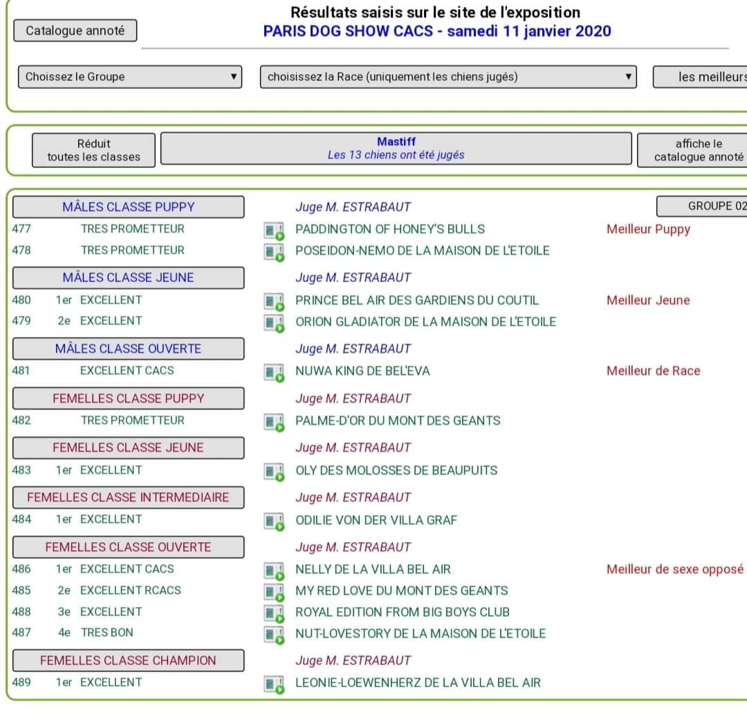Image resolution: width=747 pixels, height=713 pixels.
Task: Click 'EXCELLENT CACS' result for entry 481
Action: pos(127,371)
